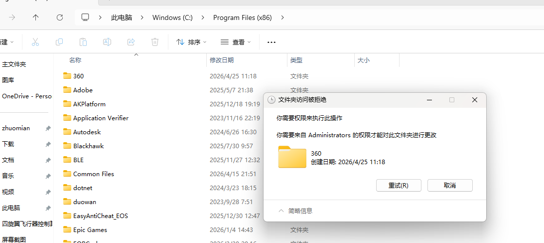This screenshot has width=544, height=243.
Task: Click the Delete trash can icon
Action: click(155, 42)
